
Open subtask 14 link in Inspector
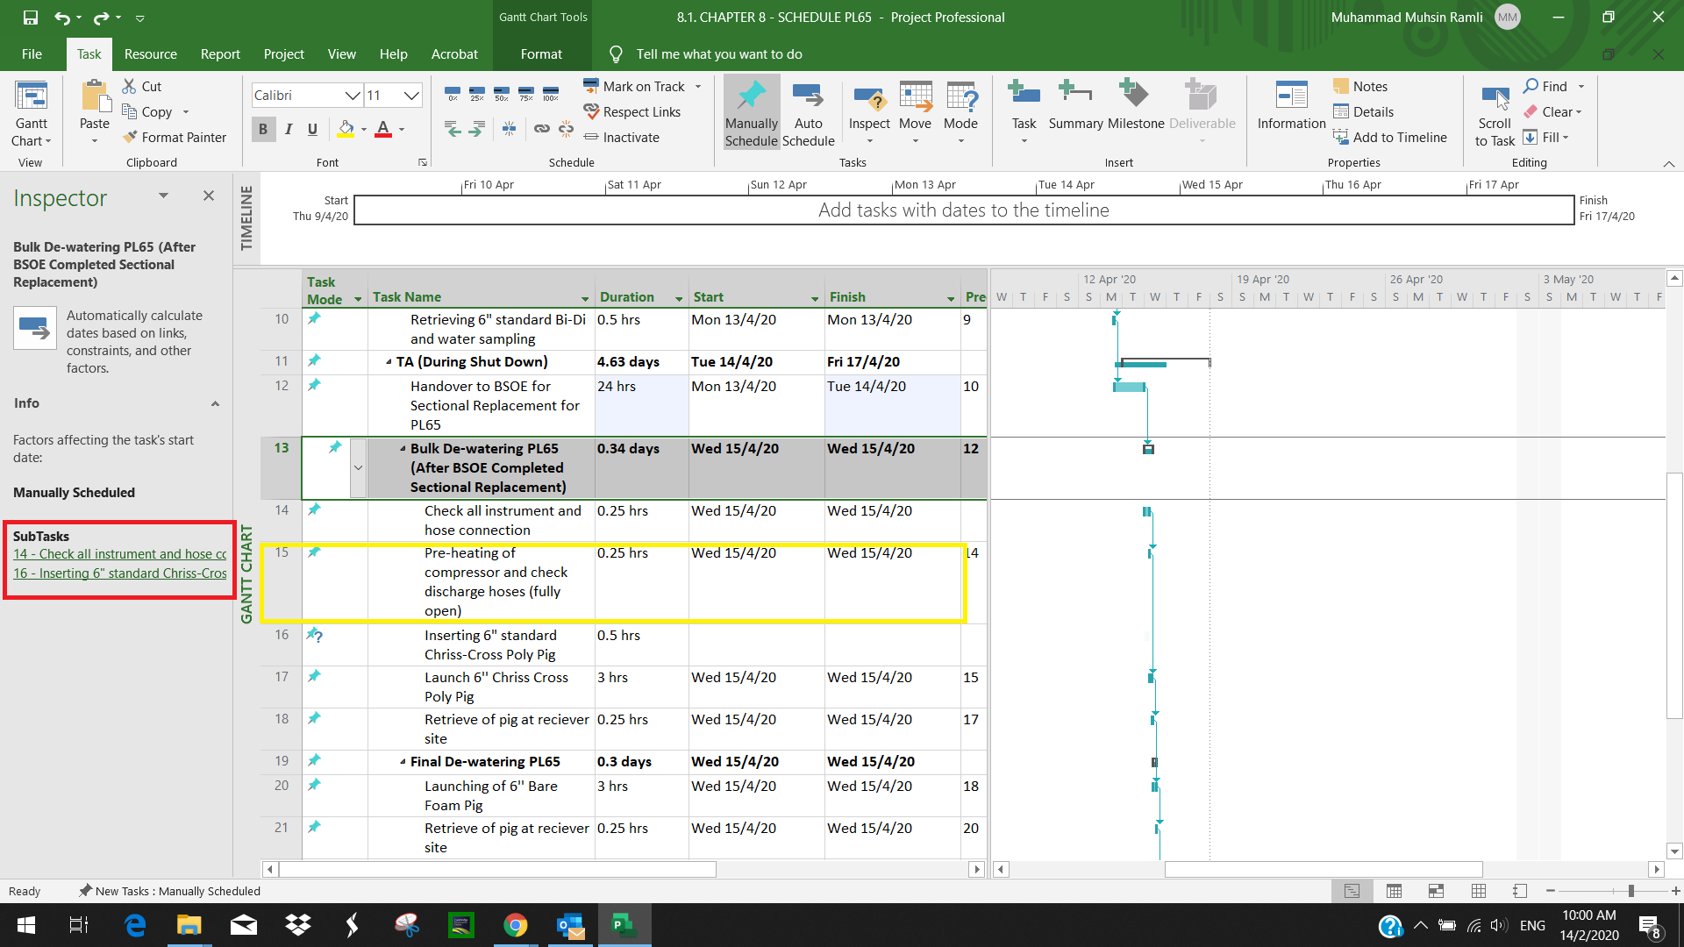119,553
